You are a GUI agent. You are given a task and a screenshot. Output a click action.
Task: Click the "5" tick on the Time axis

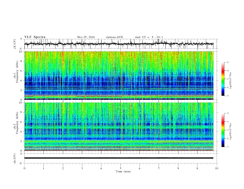(120, 168)
